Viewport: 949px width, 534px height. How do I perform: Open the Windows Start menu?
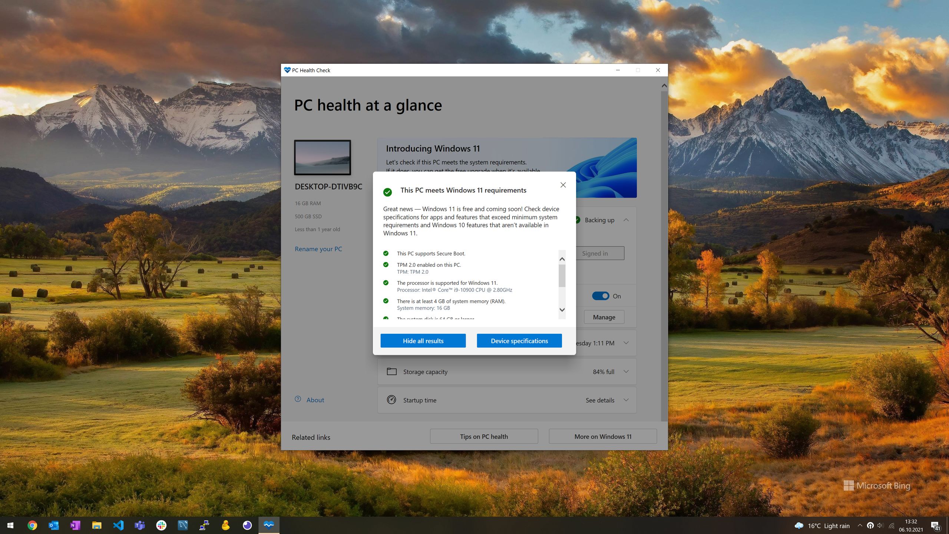click(10, 525)
